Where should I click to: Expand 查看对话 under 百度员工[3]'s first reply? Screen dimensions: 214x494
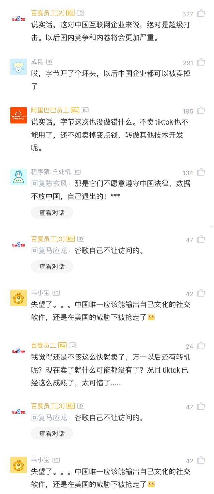[x=52, y=266]
